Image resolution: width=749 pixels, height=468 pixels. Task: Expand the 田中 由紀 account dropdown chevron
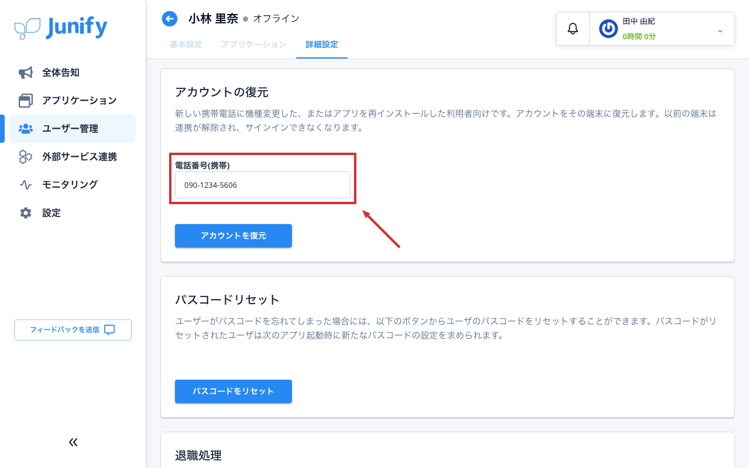[720, 30]
